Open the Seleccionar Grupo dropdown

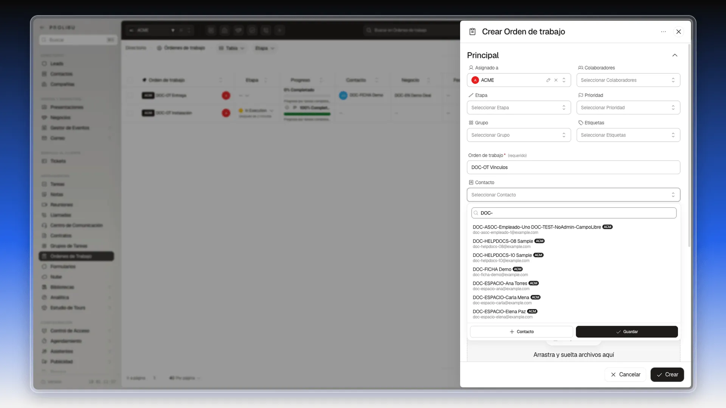coord(519,135)
